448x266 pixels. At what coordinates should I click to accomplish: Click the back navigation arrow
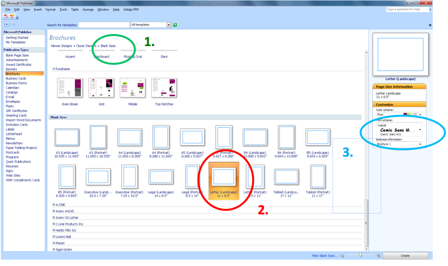click(x=6, y=24)
